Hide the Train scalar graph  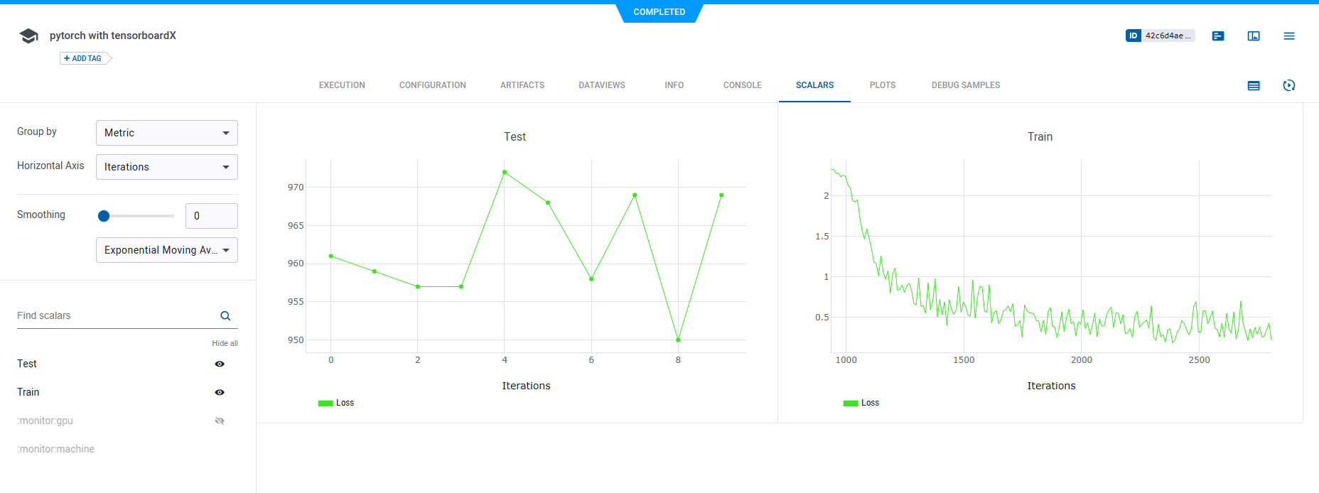(220, 392)
